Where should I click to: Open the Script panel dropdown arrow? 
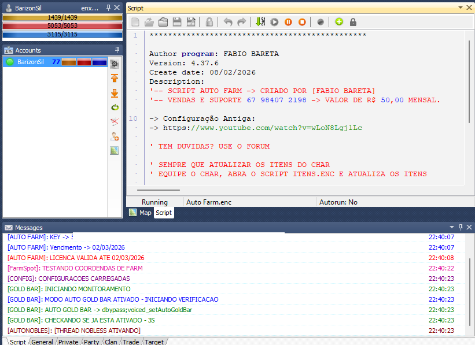[x=461, y=8]
